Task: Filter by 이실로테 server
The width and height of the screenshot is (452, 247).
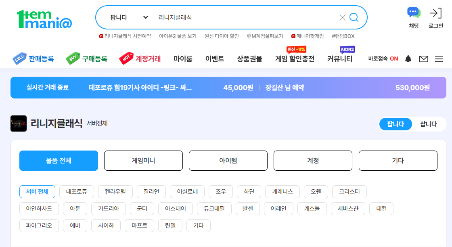Action: (x=187, y=192)
